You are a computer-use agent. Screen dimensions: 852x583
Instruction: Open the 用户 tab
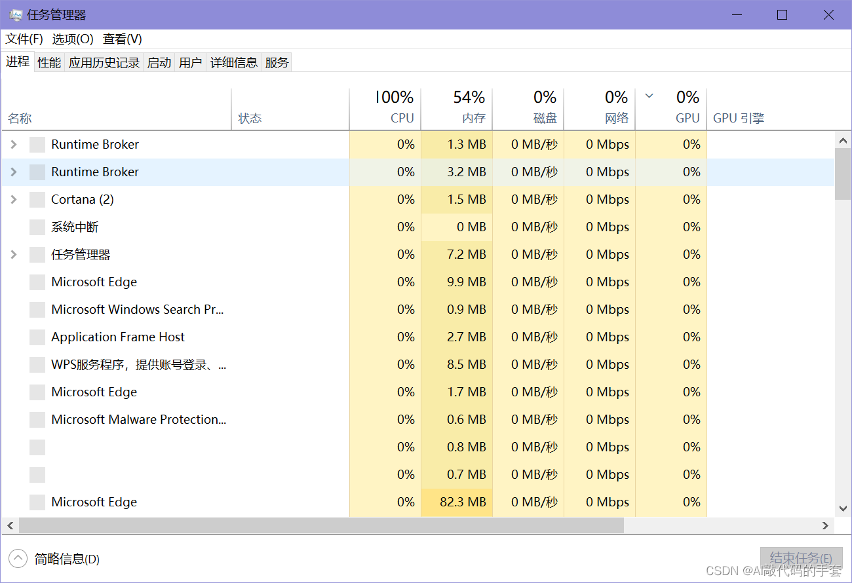click(x=190, y=62)
